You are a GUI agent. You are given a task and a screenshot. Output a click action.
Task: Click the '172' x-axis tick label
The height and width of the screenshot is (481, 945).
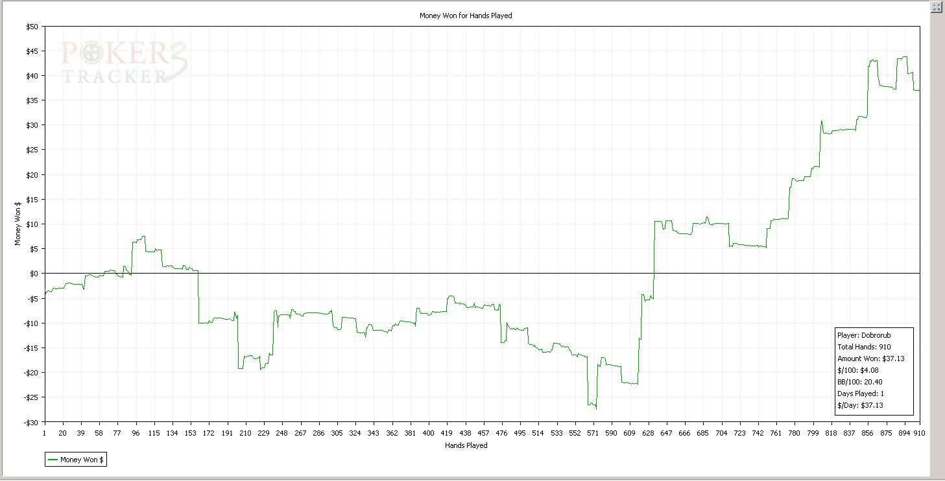[x=209, y=433]
